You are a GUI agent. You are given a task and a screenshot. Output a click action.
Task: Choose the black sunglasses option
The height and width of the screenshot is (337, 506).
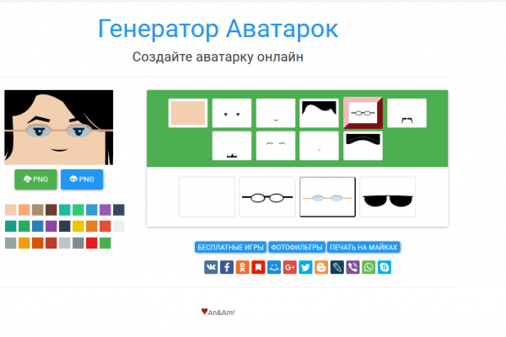pyautogui.click(x=388, y=197)
